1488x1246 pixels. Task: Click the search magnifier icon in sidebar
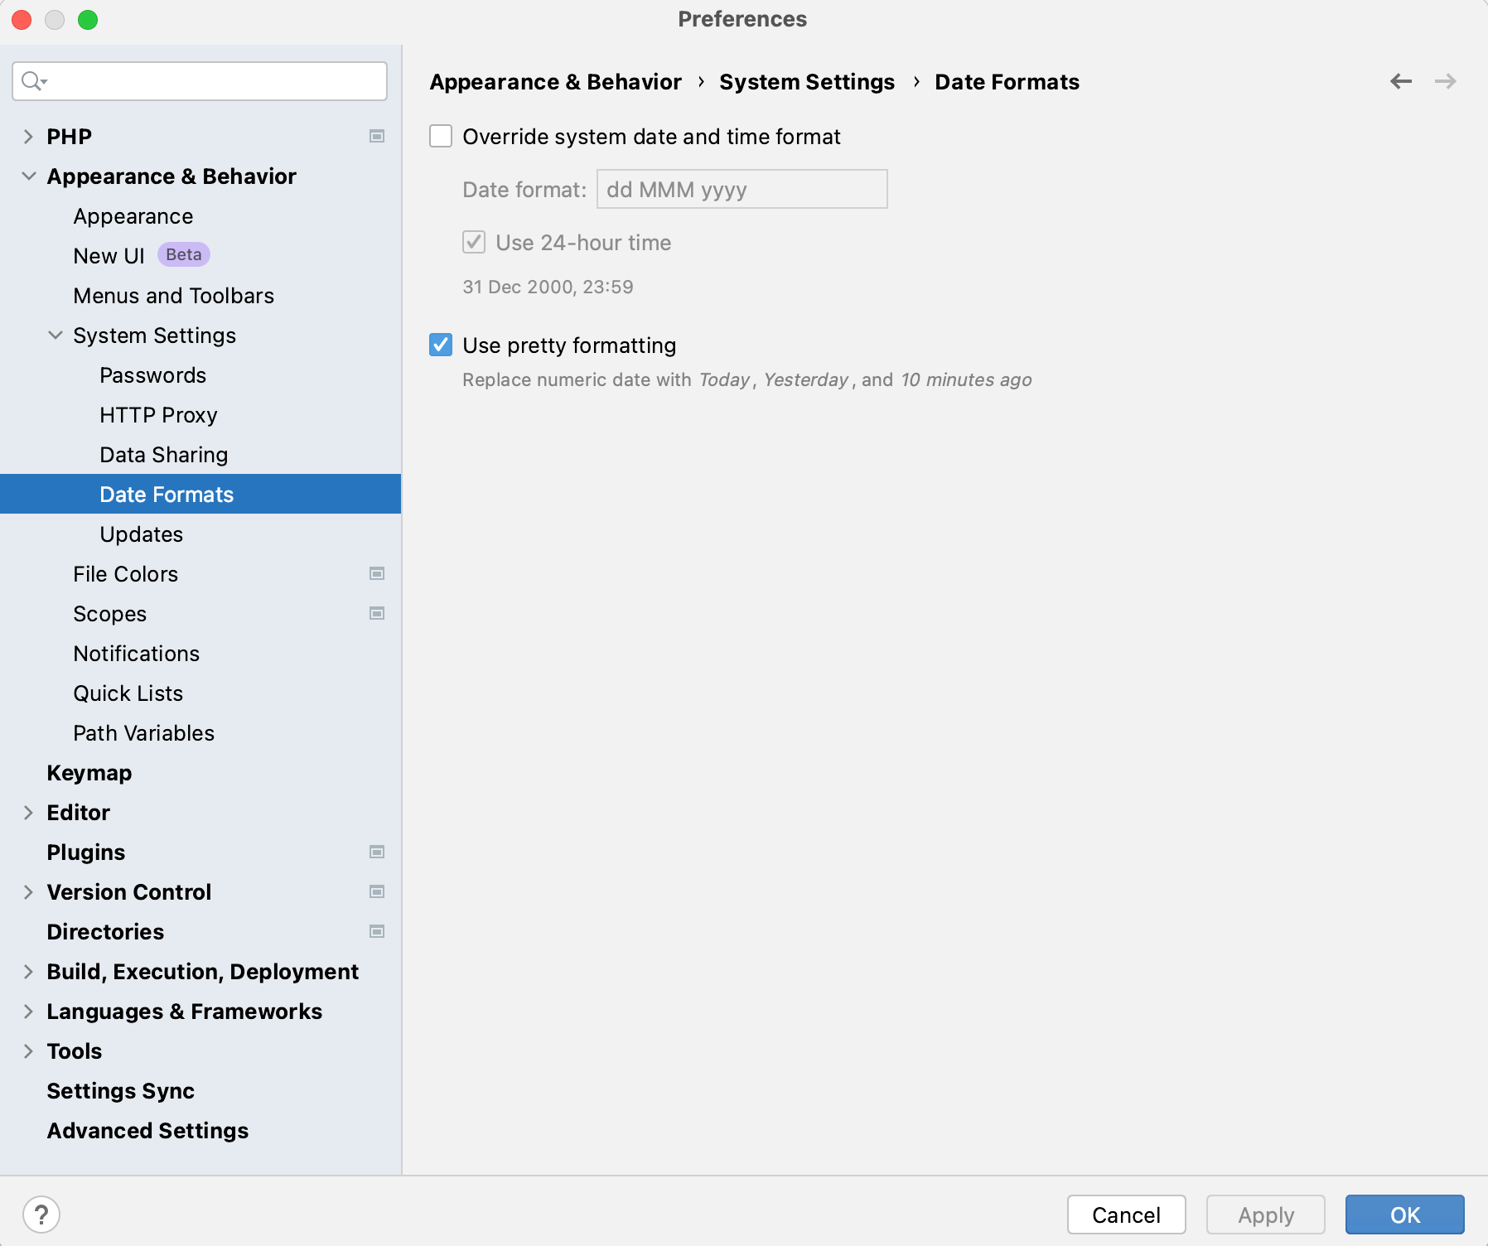(32, 81)
